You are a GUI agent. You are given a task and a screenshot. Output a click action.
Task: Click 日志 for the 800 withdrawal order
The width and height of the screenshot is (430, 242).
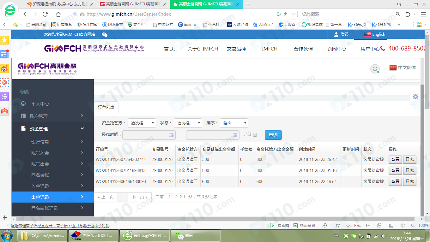410,171
